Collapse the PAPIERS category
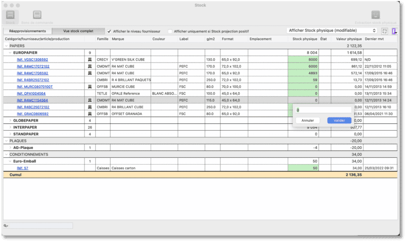 [6, 46]
